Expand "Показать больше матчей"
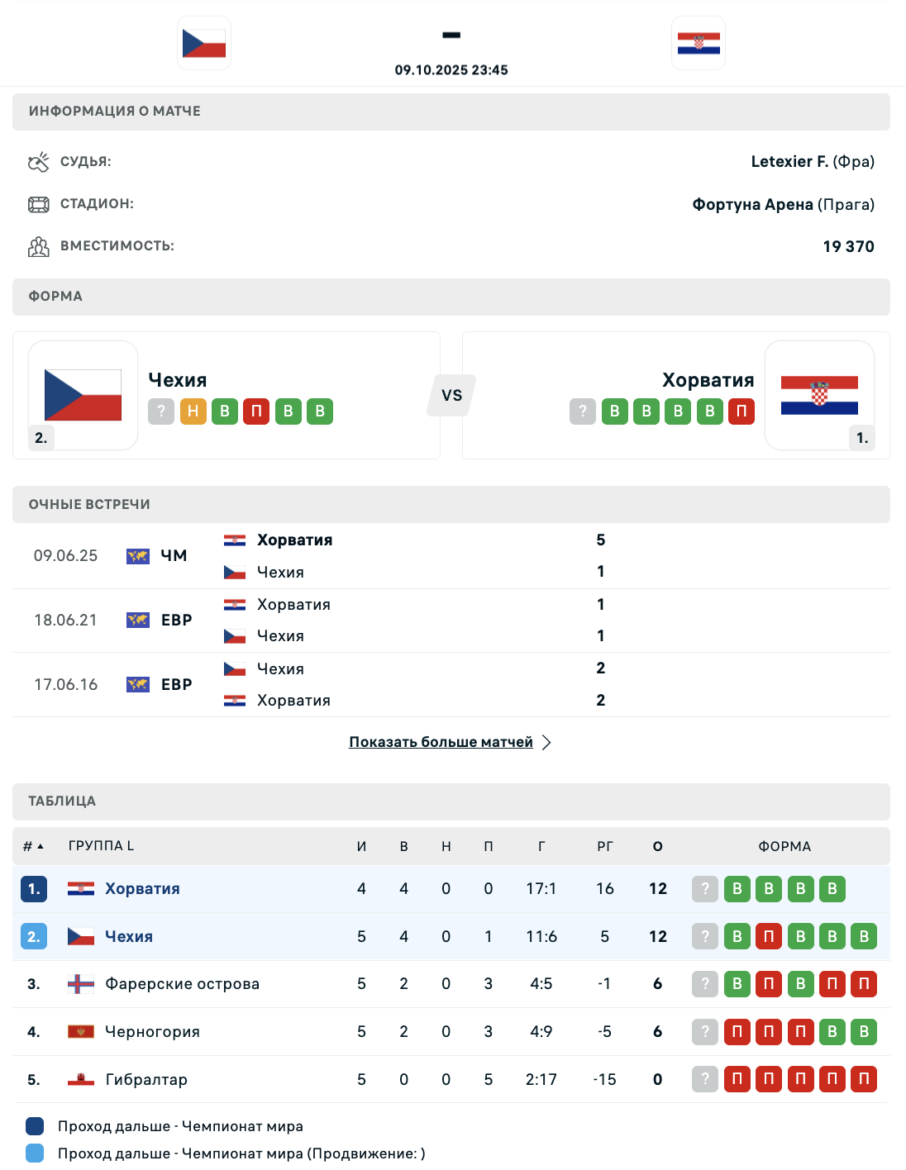 (x=441, y=742)
